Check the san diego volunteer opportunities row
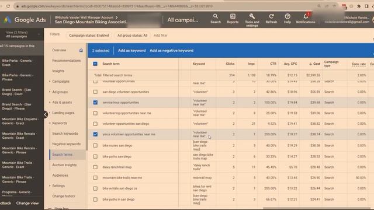 pyautogui.click(x=95, y=92)
